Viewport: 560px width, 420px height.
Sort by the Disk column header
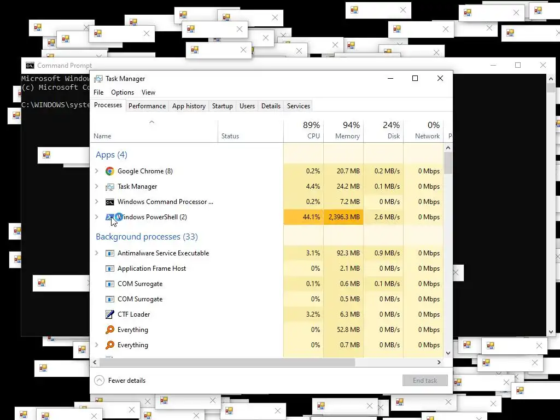[383, 131]
